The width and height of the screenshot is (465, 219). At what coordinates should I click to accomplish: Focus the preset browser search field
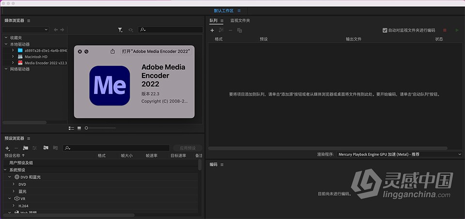pos(116,148)
